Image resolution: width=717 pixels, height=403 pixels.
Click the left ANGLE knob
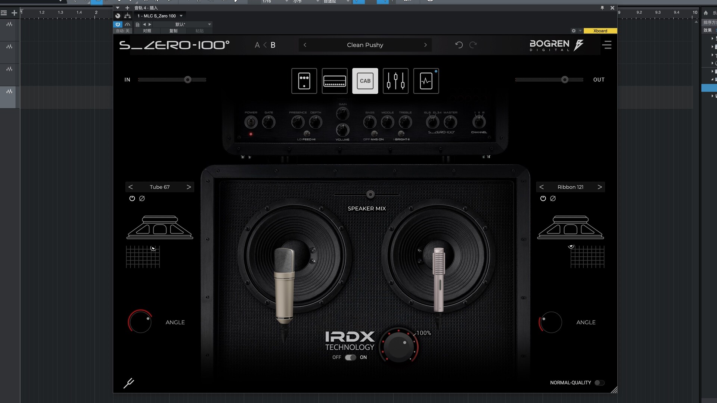point(140,322)
